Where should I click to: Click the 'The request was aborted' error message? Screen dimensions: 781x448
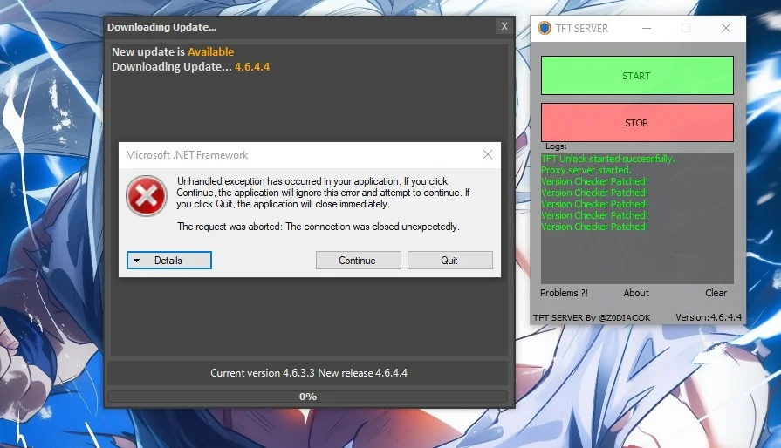pyautogui.click(x=319, y=227)
